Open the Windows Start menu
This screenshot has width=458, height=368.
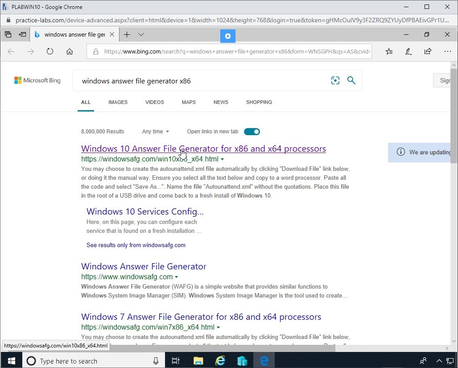coord(11,361)
